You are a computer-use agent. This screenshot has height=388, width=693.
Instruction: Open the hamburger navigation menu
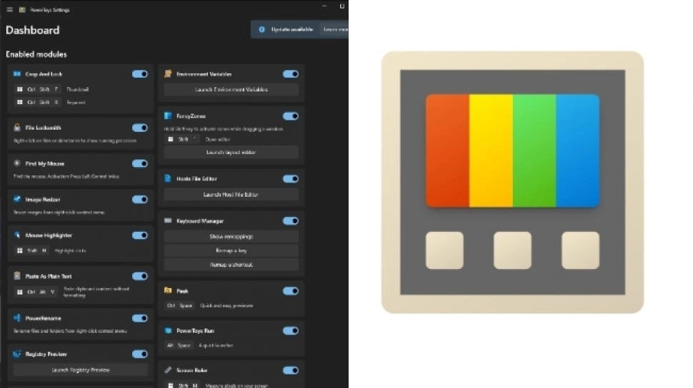(10, 9)
